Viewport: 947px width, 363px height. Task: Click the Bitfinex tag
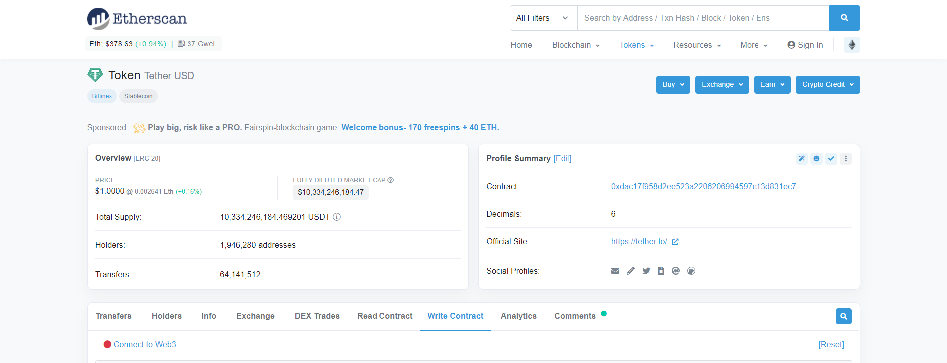[102, 96]
